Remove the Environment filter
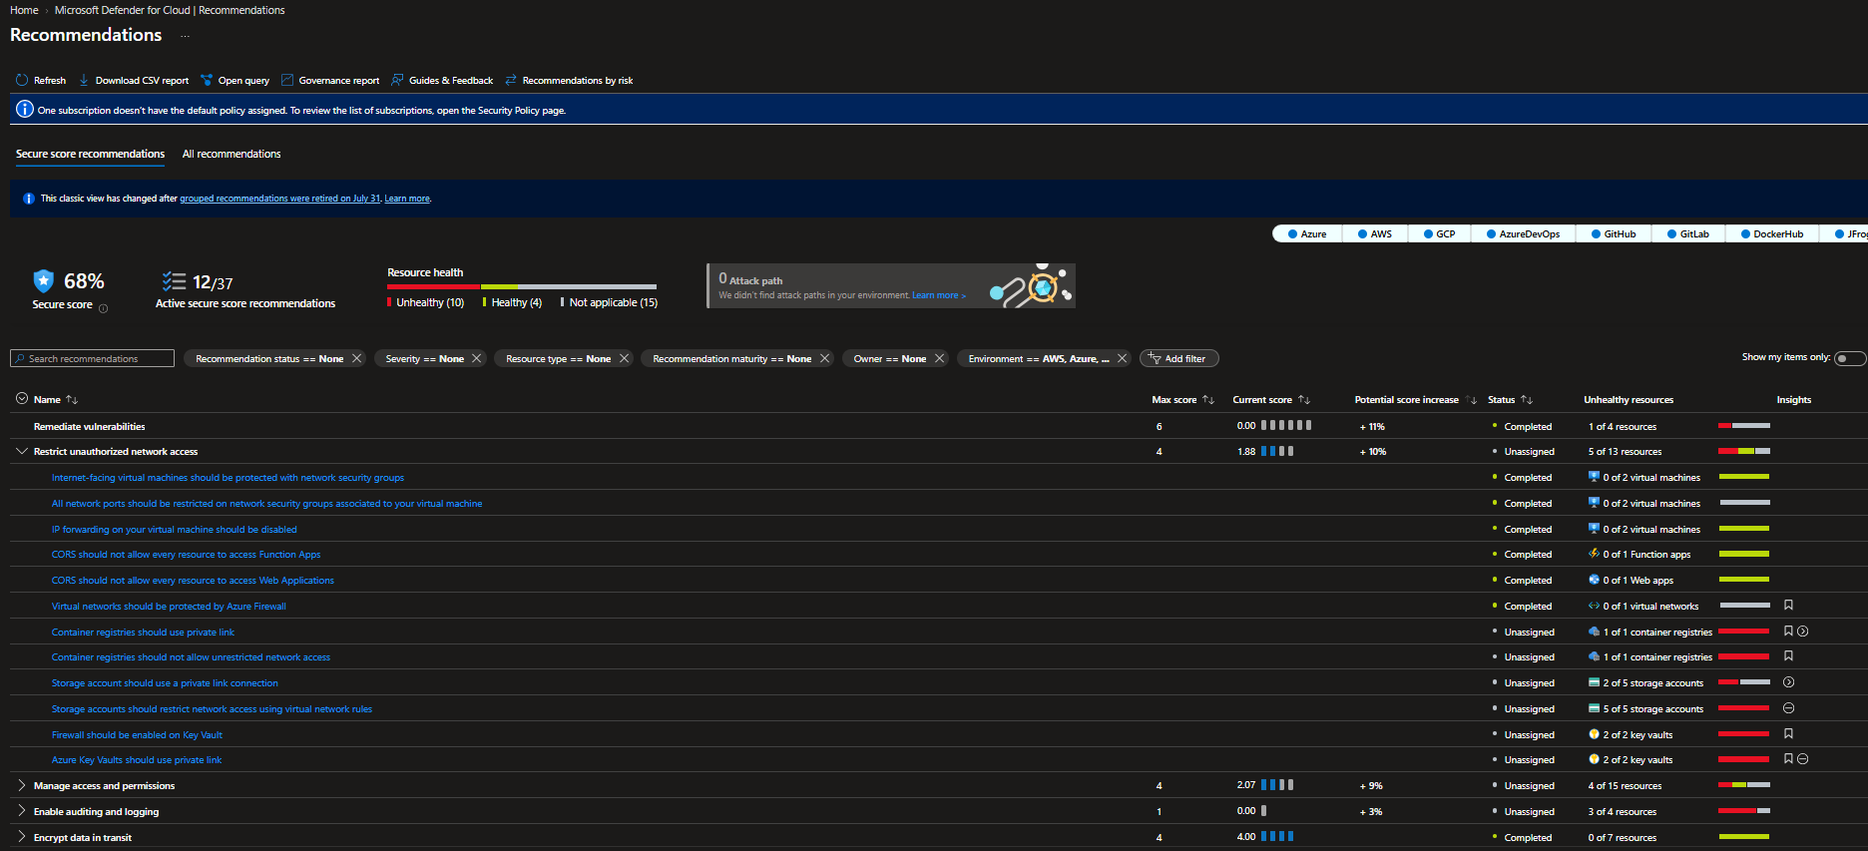1868x851 pixels. pyautogui.click(x=1122, y=358)
